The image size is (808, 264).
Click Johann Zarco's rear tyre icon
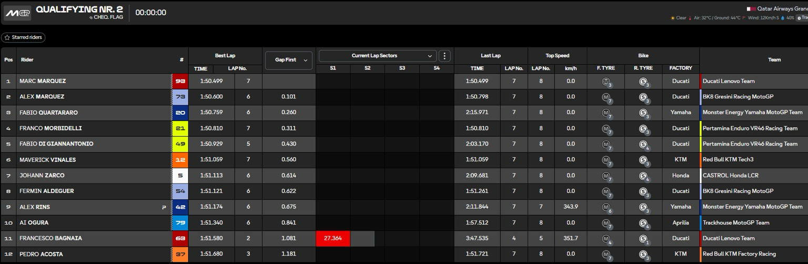[x=643, y=176]
